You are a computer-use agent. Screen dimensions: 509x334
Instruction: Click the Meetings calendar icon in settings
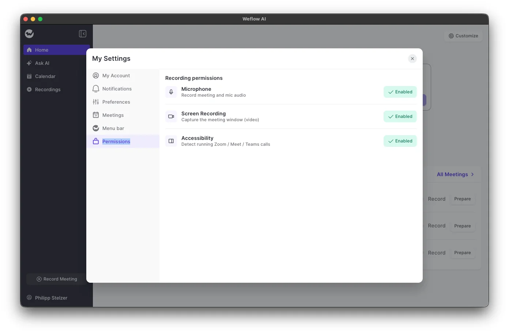[x=96, y=115]
